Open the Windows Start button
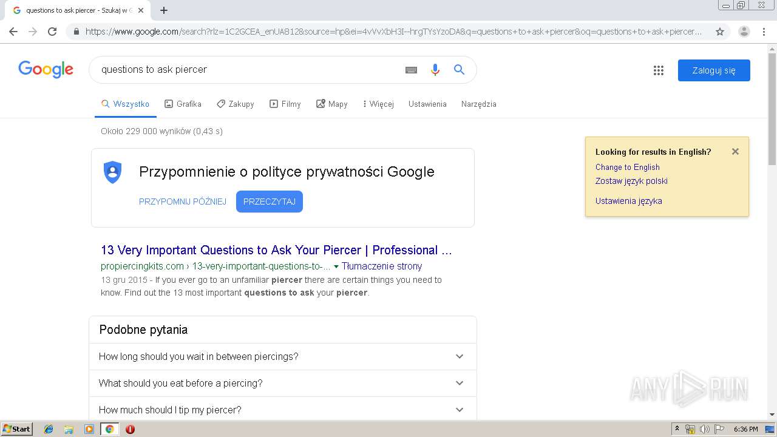777x437 pixels. 16,429
